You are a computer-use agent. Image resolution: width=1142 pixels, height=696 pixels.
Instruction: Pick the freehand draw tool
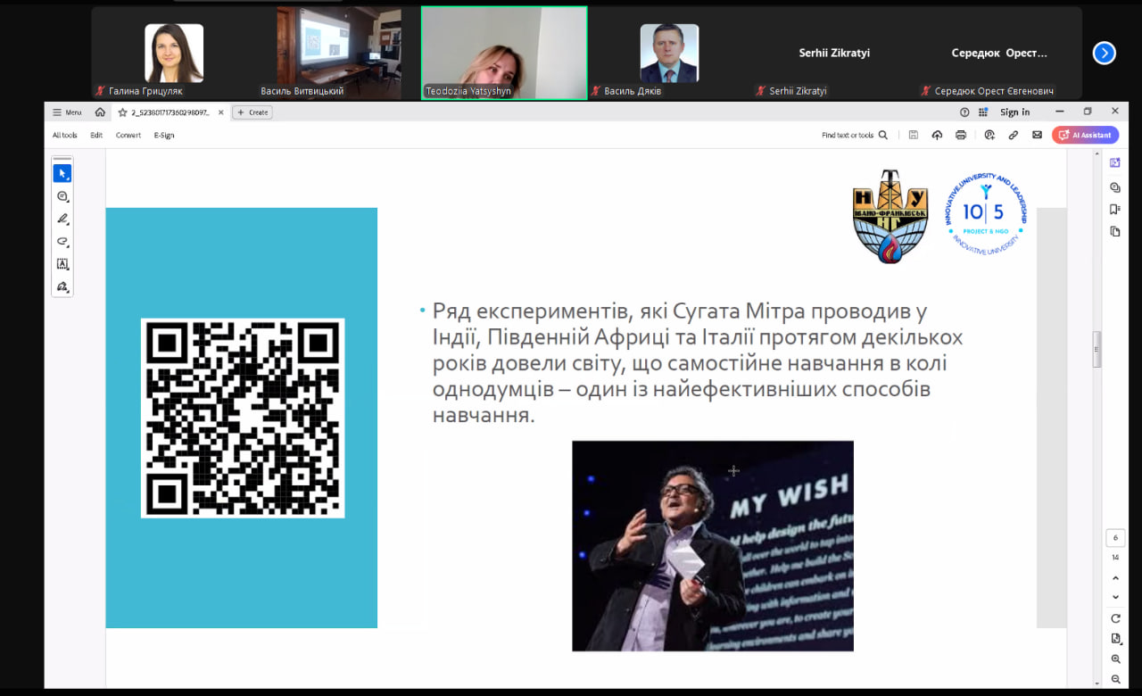point(62,241)
